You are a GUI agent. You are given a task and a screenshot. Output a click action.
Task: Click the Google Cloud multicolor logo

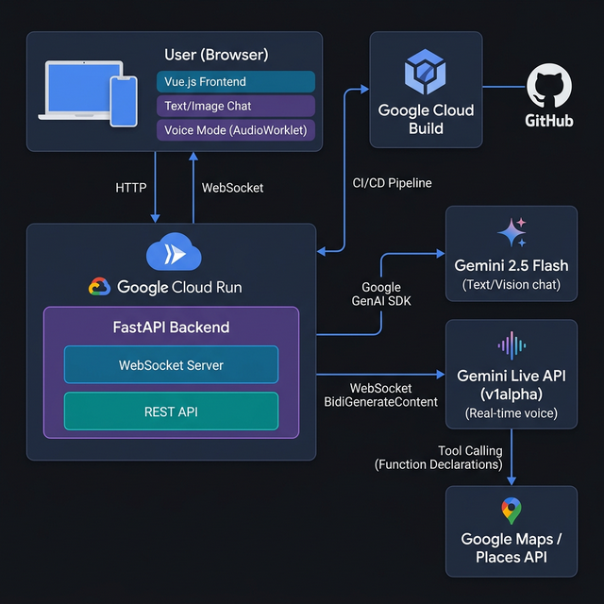pyautogui.click(x=99, y=287)
